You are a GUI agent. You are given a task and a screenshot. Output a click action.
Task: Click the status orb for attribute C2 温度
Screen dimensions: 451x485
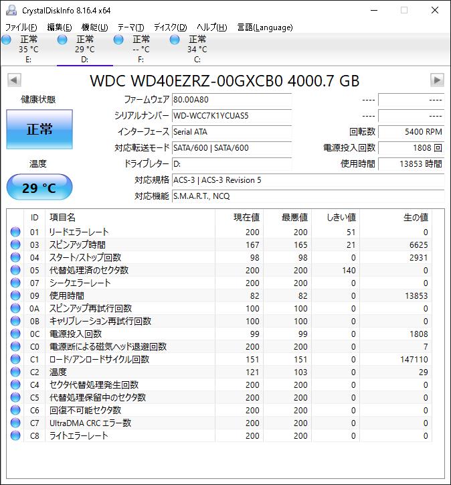coord(15,372)
